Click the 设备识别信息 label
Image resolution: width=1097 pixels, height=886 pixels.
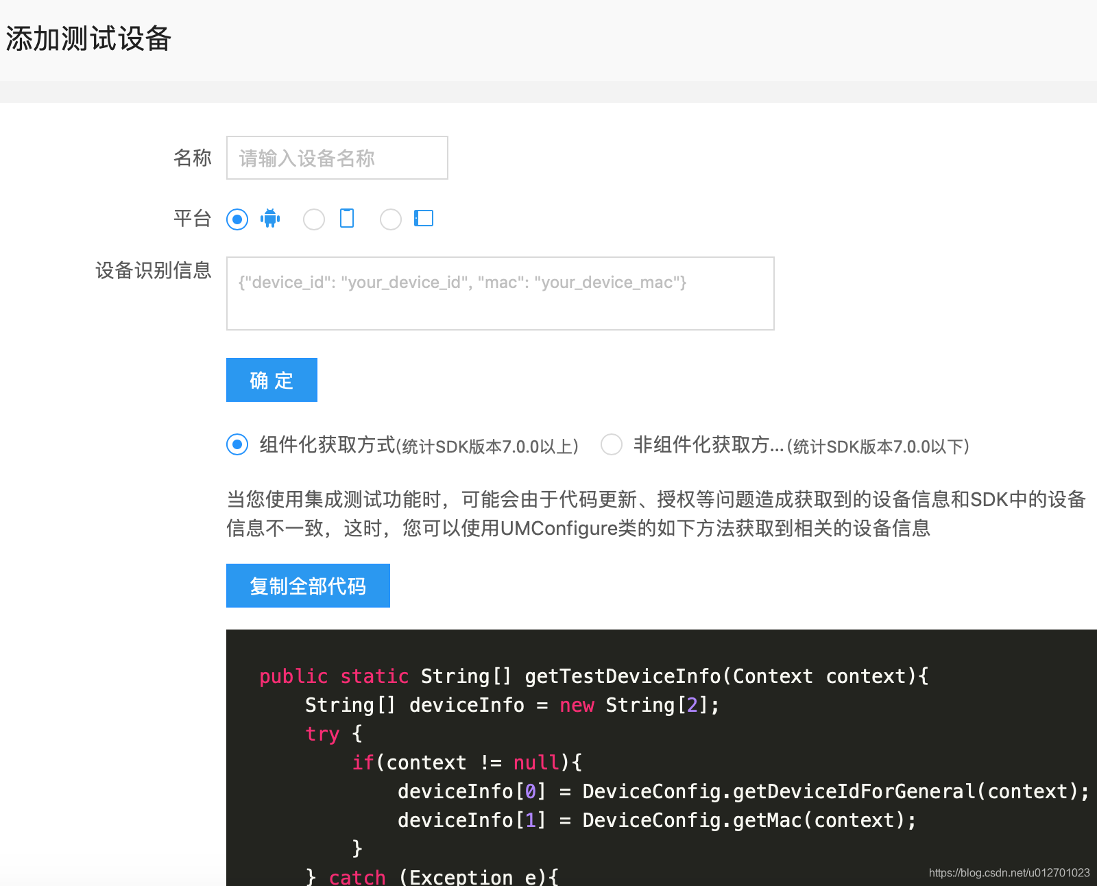click(154, 270)
